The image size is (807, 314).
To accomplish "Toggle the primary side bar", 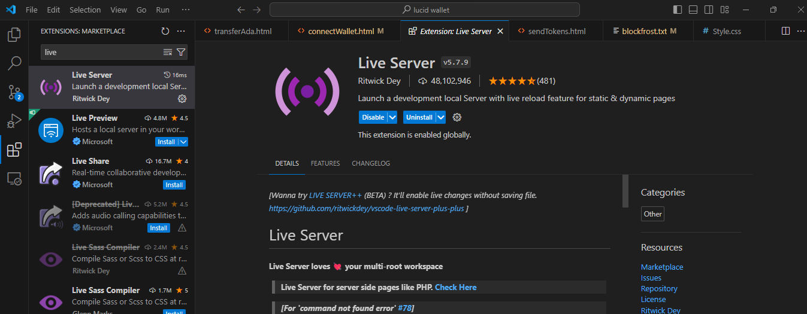I will tap(678, 10).
